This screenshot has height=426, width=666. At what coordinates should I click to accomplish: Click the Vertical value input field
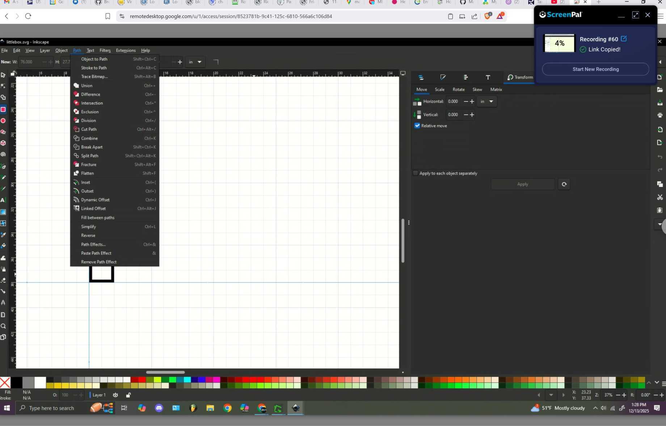pos(453,114)
